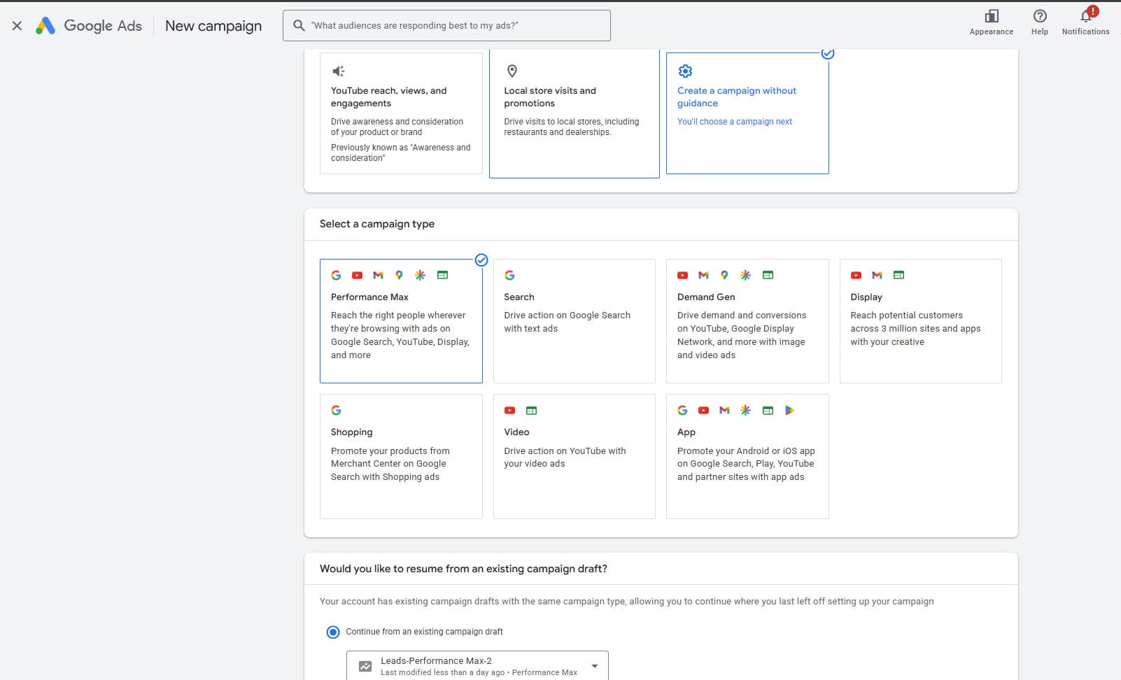Click the YouTube icon on Demand Gen card
This screenshot has width=1121, height=680.
682,275
